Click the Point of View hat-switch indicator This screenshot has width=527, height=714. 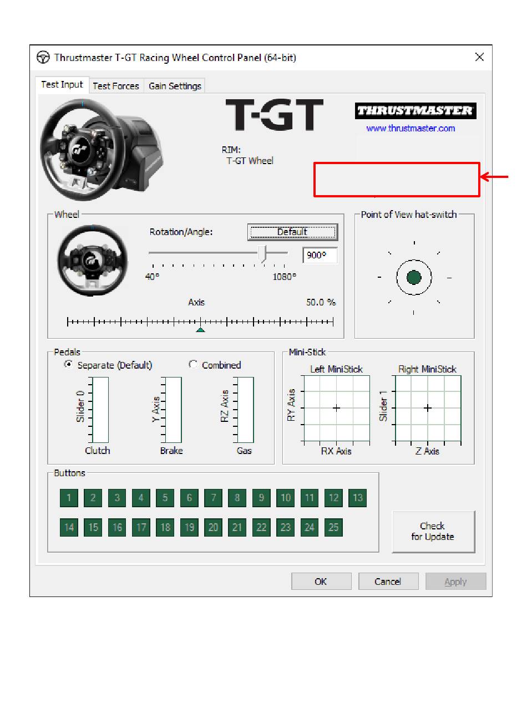point(414,277)
